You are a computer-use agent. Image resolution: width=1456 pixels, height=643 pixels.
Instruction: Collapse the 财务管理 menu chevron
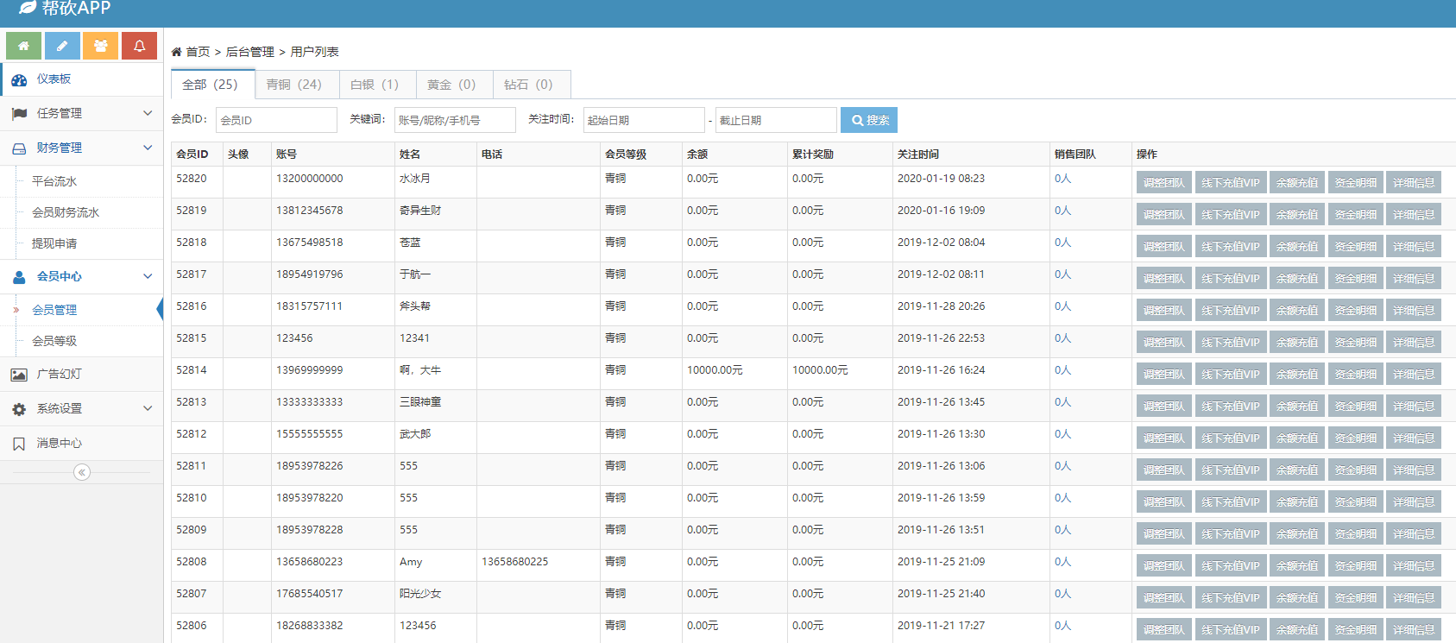148,148
